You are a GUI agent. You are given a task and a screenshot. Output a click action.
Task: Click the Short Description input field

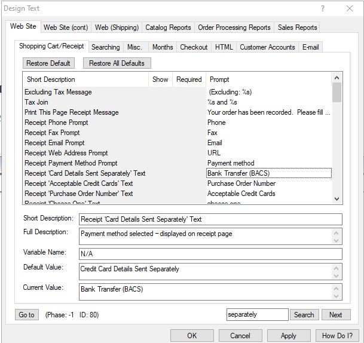click(210, 219)
